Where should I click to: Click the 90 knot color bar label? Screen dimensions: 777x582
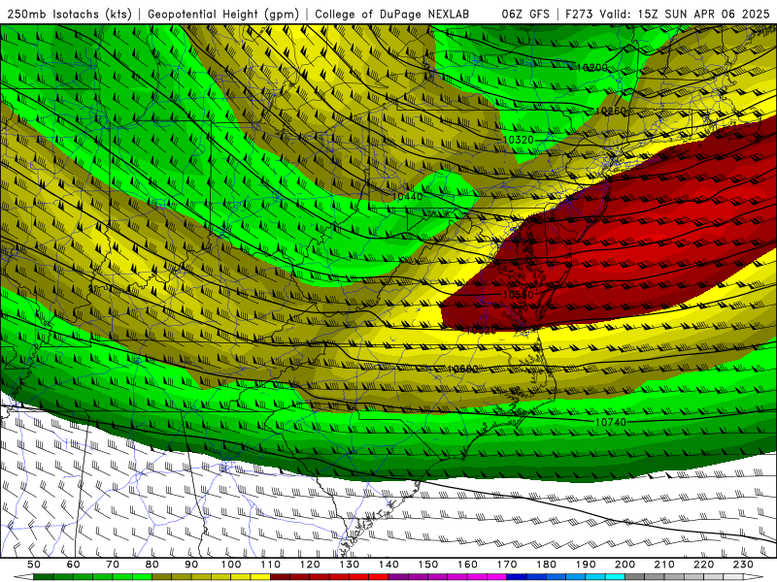pos(191,565)
